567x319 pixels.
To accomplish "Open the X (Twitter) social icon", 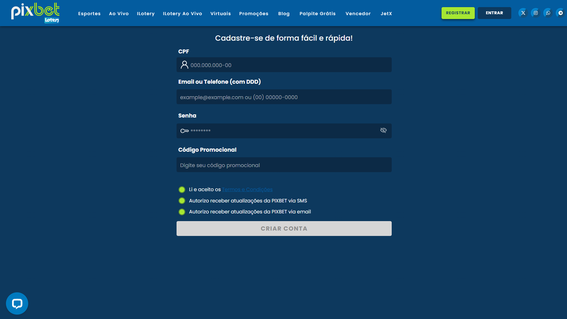I will [523, 13].
